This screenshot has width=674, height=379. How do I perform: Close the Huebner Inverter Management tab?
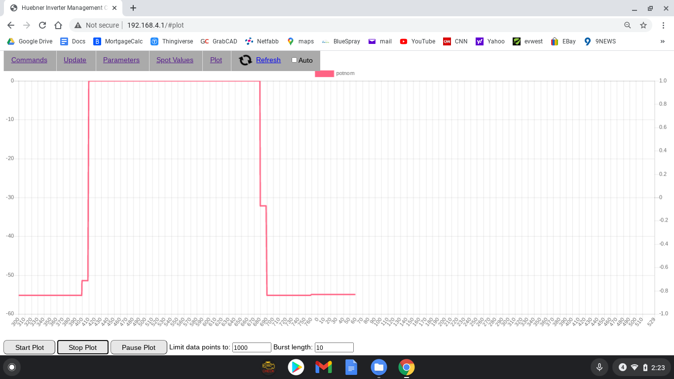point(115,8)
